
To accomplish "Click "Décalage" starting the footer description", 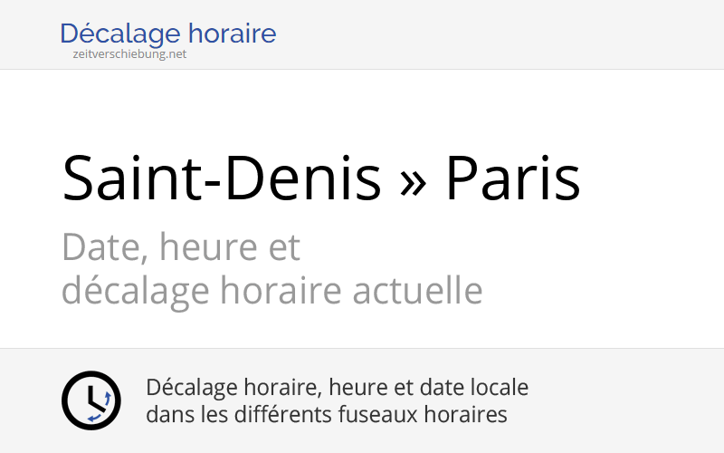I will click(189, 388).
